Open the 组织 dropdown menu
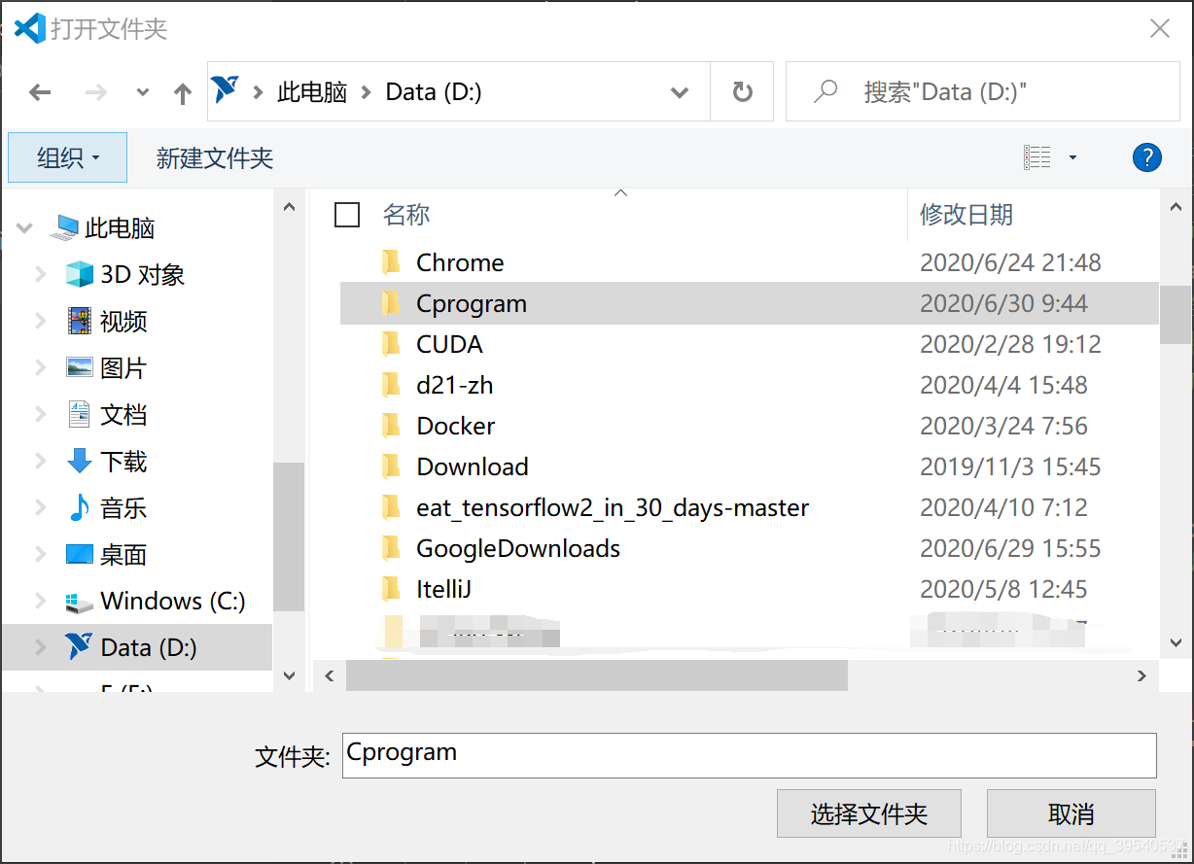Screen dimensions: 1194x864 pos(66,156)
